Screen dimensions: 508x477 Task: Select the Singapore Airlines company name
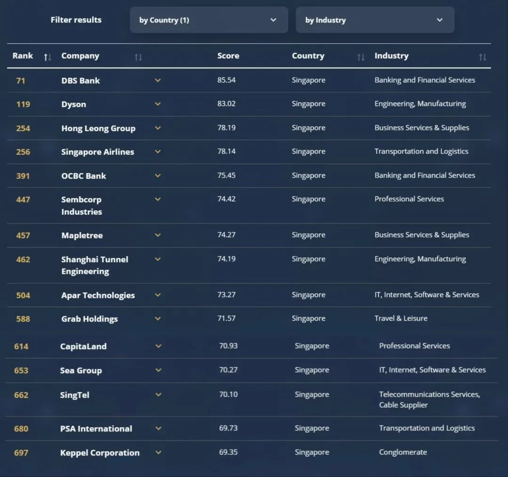click(x=97, y=152)
